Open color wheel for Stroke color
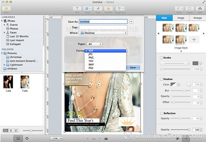This screenshot has height=142, width=206. 200,63
